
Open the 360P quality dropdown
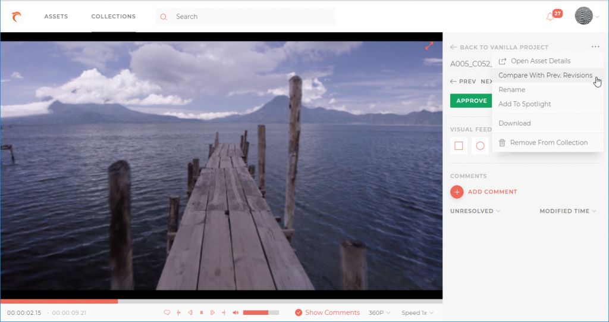(x=379, y=312)
